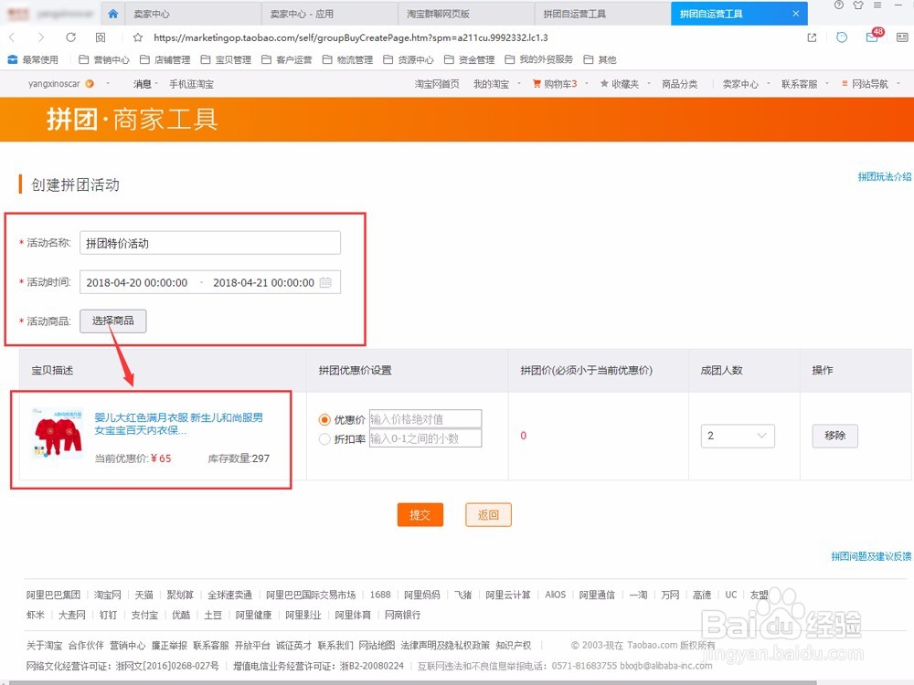The width and height of the screenshot is (914, 685).
Task: Click the 提交 submit button
Action: pyautogui.click(x=420, y=514)
